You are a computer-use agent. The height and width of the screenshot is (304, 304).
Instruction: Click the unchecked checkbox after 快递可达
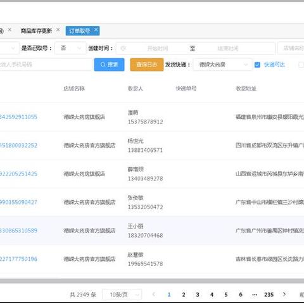(301, 65)
